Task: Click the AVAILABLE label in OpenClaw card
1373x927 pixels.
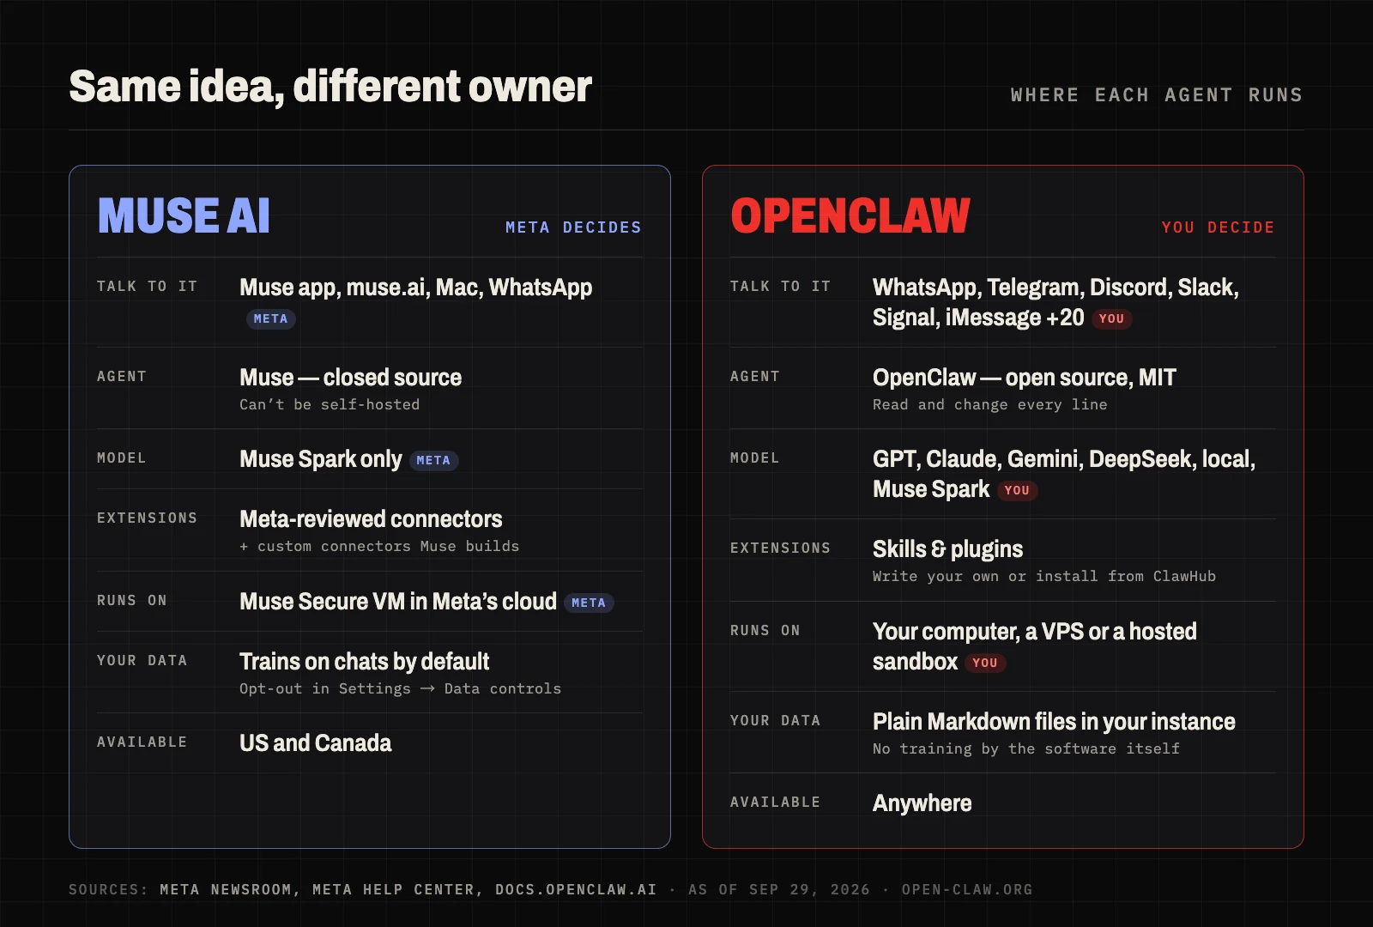Action: point(775,803)
